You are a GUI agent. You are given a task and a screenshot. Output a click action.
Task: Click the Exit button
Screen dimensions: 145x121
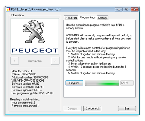click(127, 109)
